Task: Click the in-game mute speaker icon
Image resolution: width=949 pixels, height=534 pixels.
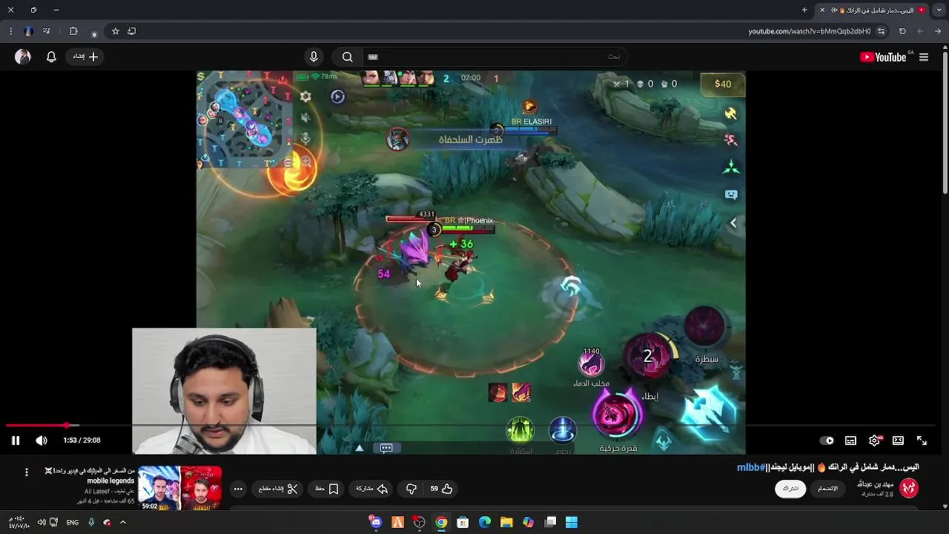Action: [x=305, y=118]
